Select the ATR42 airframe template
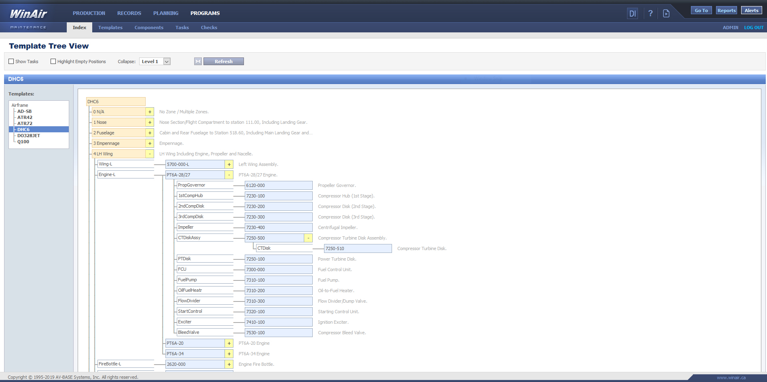The image size is (767, 382). pyautogui.click(x=25, y=117)
